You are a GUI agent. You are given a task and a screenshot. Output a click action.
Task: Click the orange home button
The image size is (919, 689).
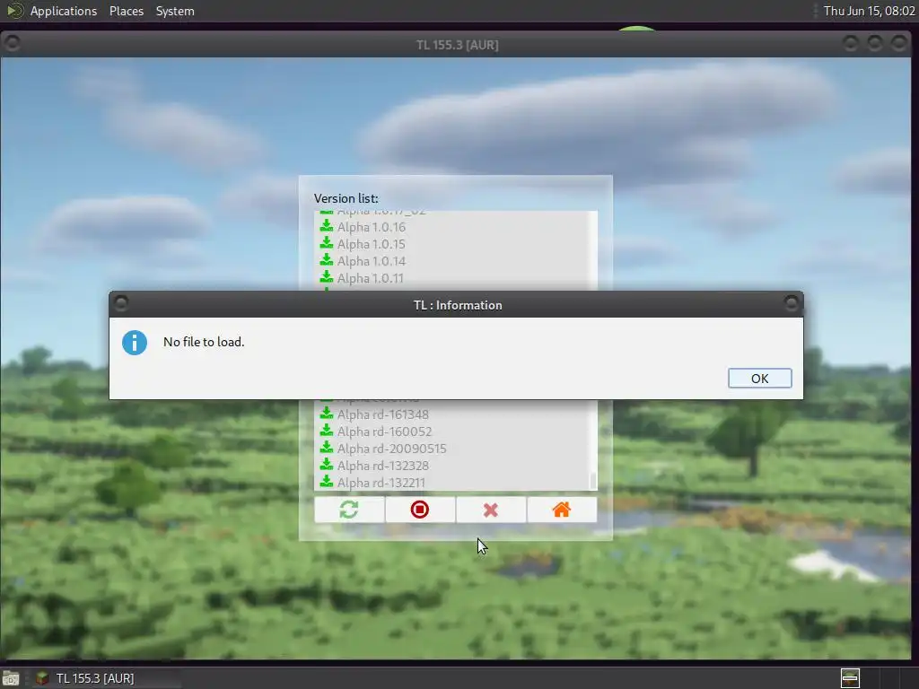point(562,510)
